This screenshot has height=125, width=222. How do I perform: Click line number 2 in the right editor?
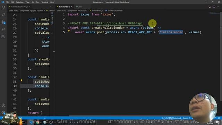point(64,19)
